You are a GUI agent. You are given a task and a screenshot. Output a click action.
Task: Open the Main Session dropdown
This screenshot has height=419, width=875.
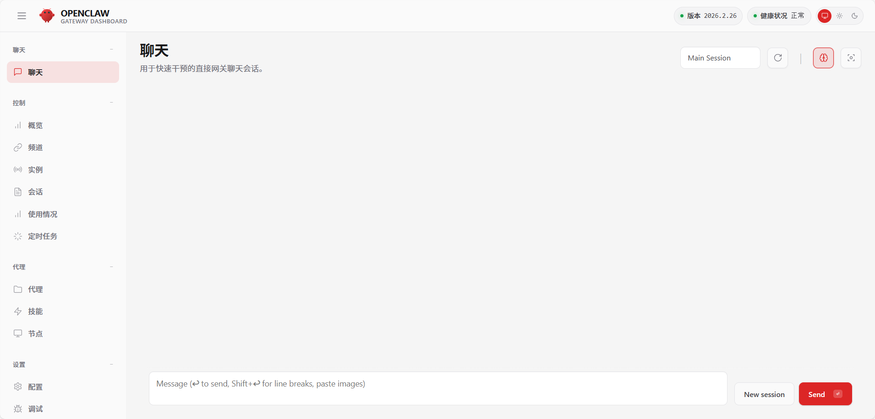pos(720,58)
